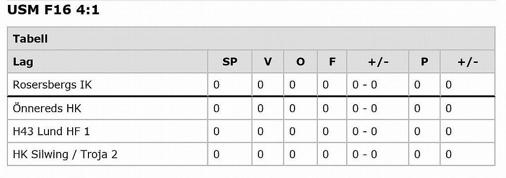The width and height of the screenshot is (506, 178).
Task: Select the Tabell header bar
Action: pos(251,38)
